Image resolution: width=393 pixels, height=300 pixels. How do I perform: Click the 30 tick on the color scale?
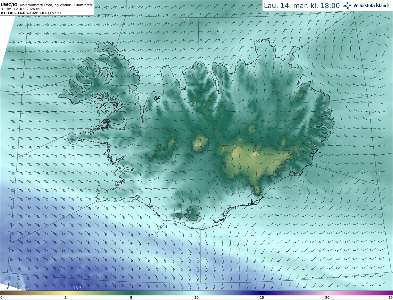click(327, 298)
